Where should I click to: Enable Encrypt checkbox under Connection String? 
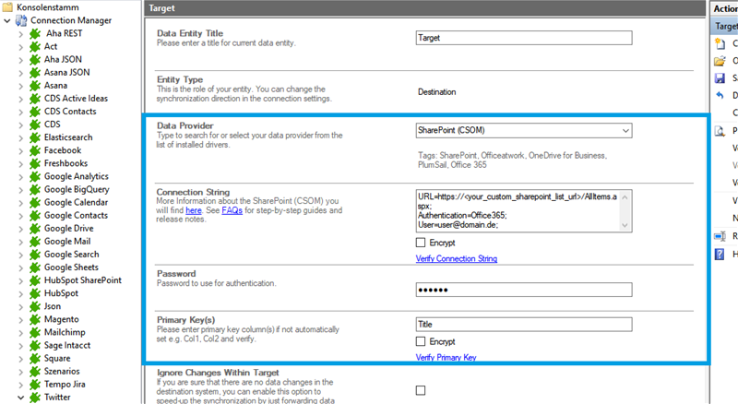pyautogui.click(x=422, y=243)
